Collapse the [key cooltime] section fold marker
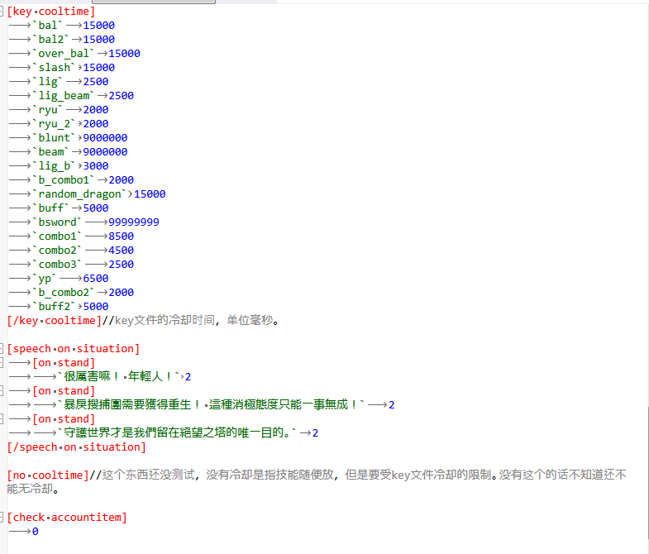The height and width of the screenshot is (554, 649). [x=2, y=12]
